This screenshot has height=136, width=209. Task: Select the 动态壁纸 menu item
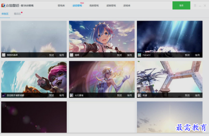pos(77,5)
